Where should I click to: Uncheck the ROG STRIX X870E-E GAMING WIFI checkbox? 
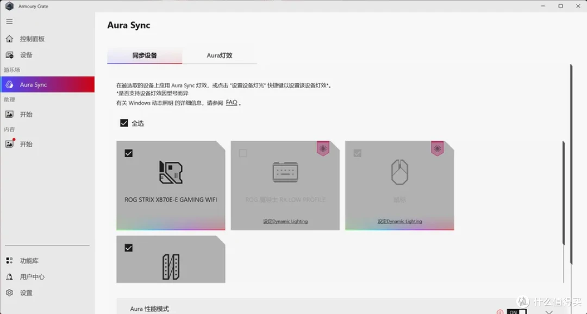click(128, 153)
